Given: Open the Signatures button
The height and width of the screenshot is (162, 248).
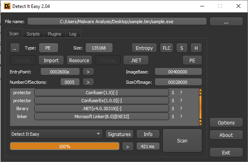Looking at the screenshot, I should [x=119, y=134].
